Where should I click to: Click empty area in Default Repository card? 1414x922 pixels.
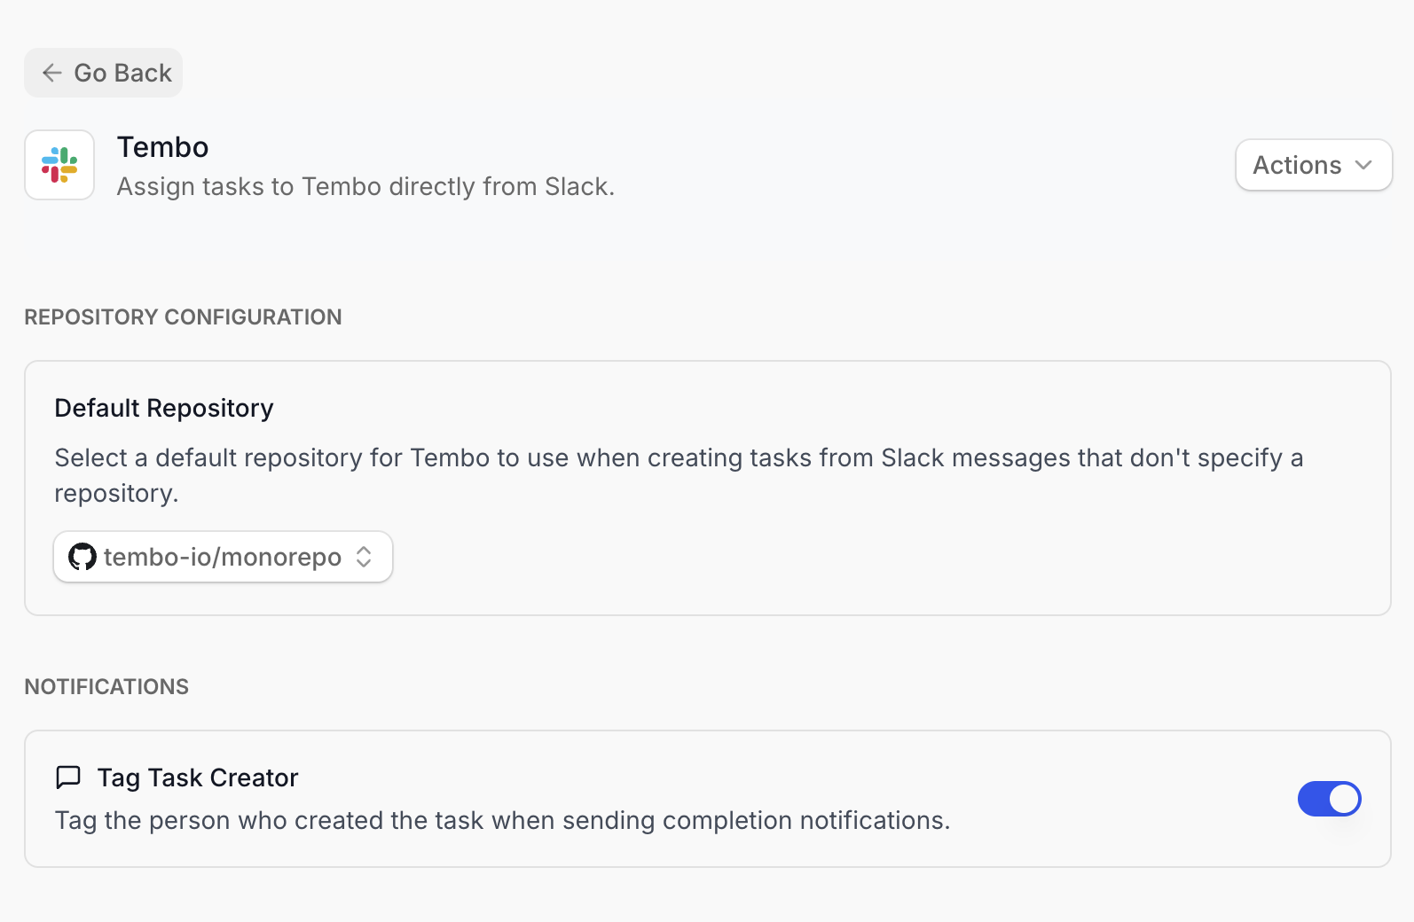pos(887,559)
